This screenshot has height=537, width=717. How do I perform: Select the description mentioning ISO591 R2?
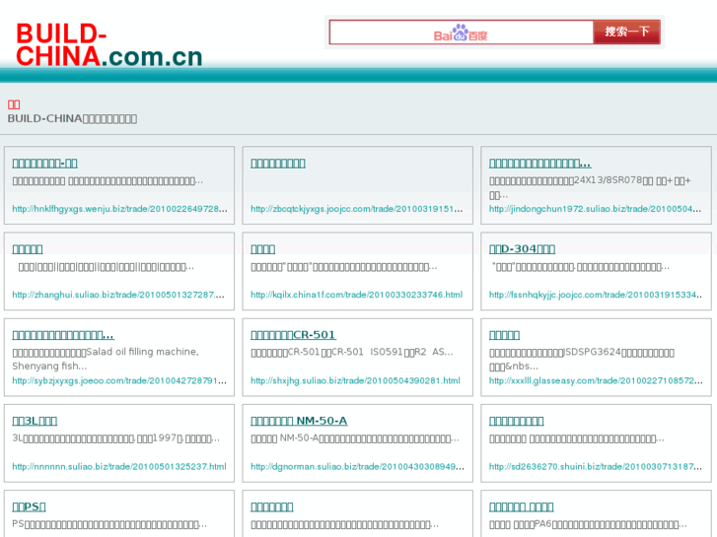(x=352, y=352)
